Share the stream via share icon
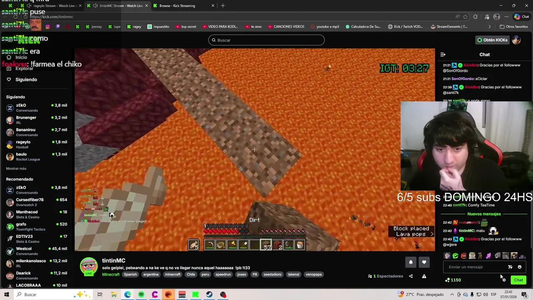The width and height of the screenshot is (533, 300). pyautogui.click(x=411, y=276)
